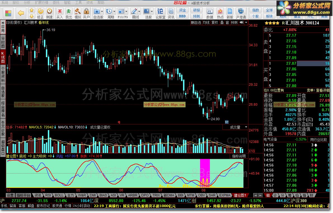Expand the 选股 dropdown arrow
The width and height of the screenshot is (333, 213).
(152, 11)
